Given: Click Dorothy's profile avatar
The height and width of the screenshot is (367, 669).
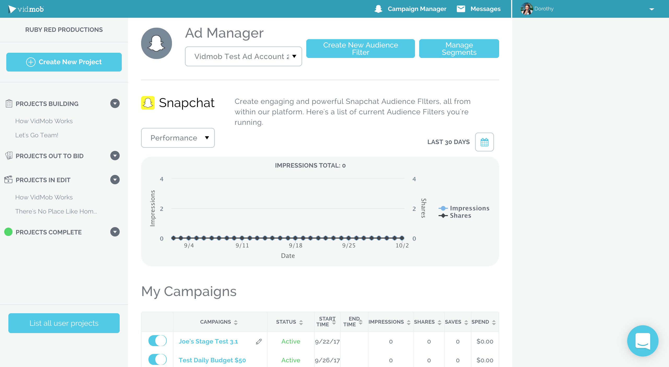Looking at the screenshot, I should [527, 9].
